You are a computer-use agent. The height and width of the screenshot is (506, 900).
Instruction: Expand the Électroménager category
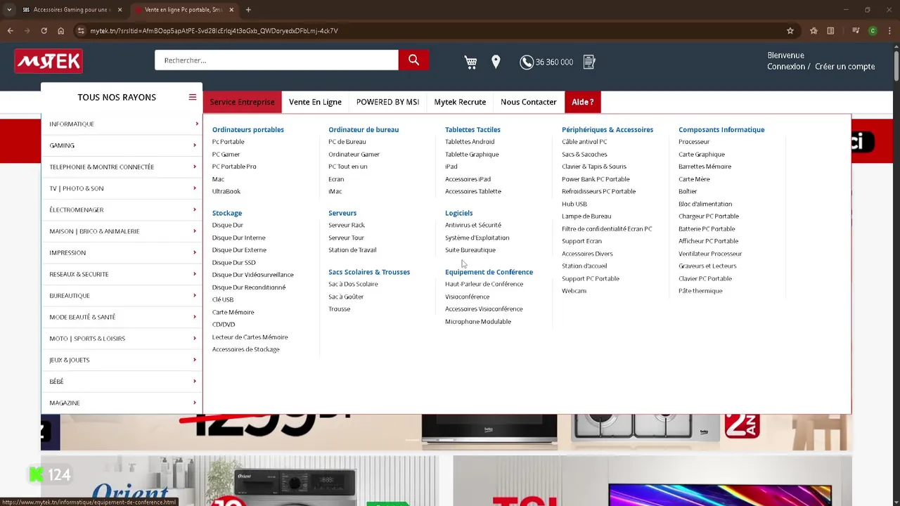pyautogui.click(x=122, y=209)
